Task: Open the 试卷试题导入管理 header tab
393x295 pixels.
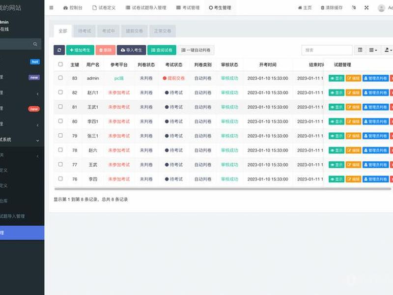Action: tap(146, 8)
